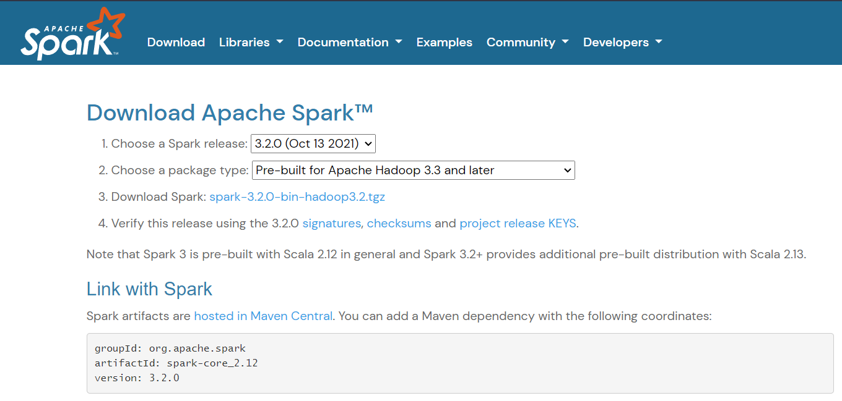This screenshot has height=401, width=842.
Task: Open the Spark release version selector
Action: click(x=313, y=144)
